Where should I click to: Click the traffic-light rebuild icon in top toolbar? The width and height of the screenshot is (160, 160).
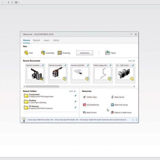(x=9, y=2)
